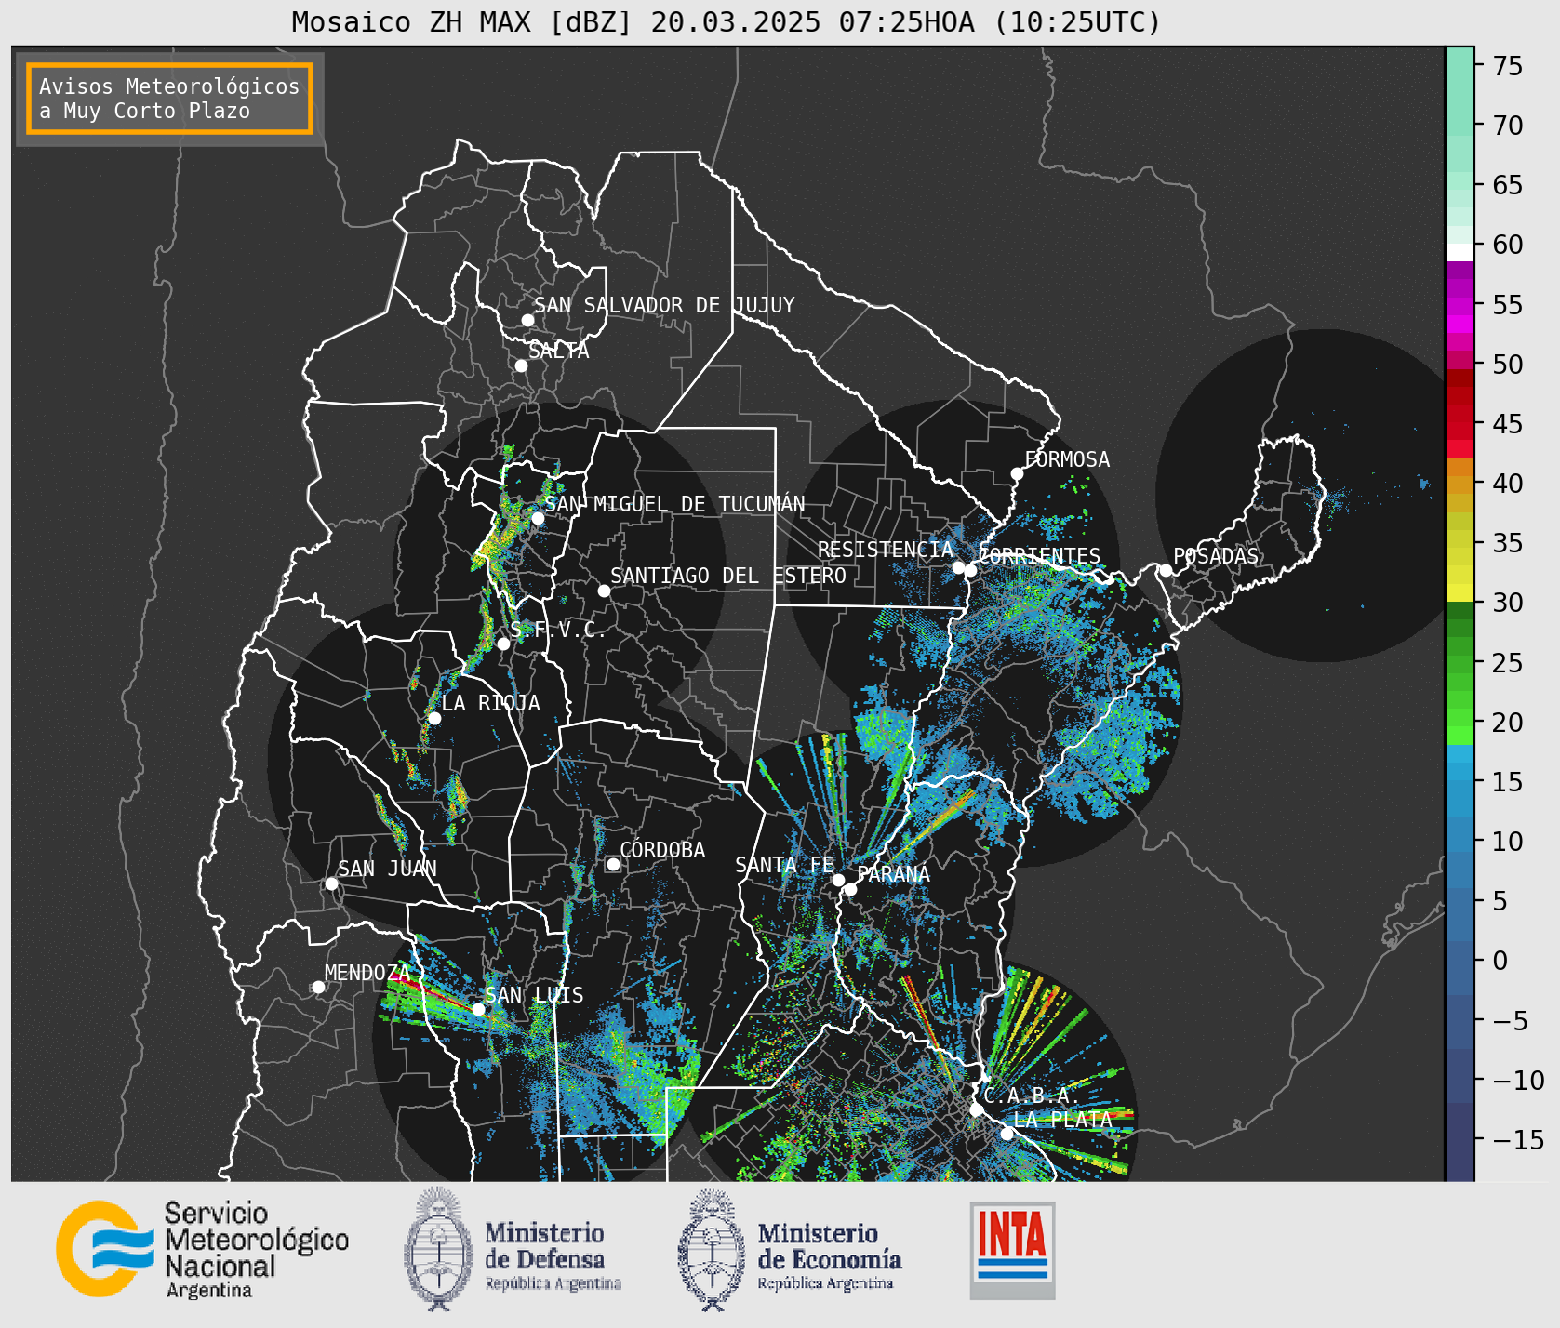Click the Servicio Meteorológico Nacional orange-and-blue emblem

(105, 1248)
